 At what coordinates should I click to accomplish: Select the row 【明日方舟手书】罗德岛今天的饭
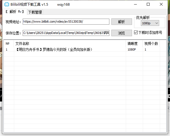85,49
